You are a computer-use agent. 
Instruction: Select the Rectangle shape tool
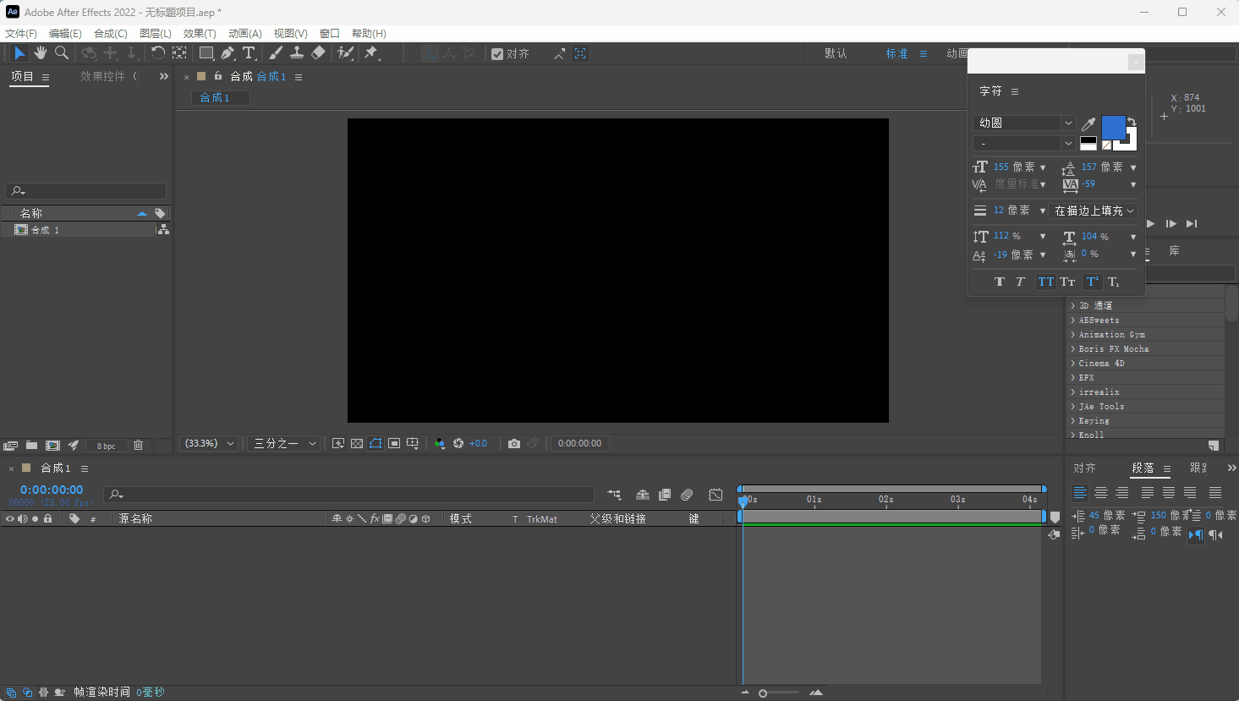pyautogui.click(x=206, y=53)
